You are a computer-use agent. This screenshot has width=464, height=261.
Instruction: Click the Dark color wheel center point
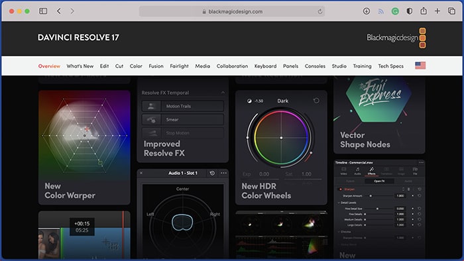point(281,138)
